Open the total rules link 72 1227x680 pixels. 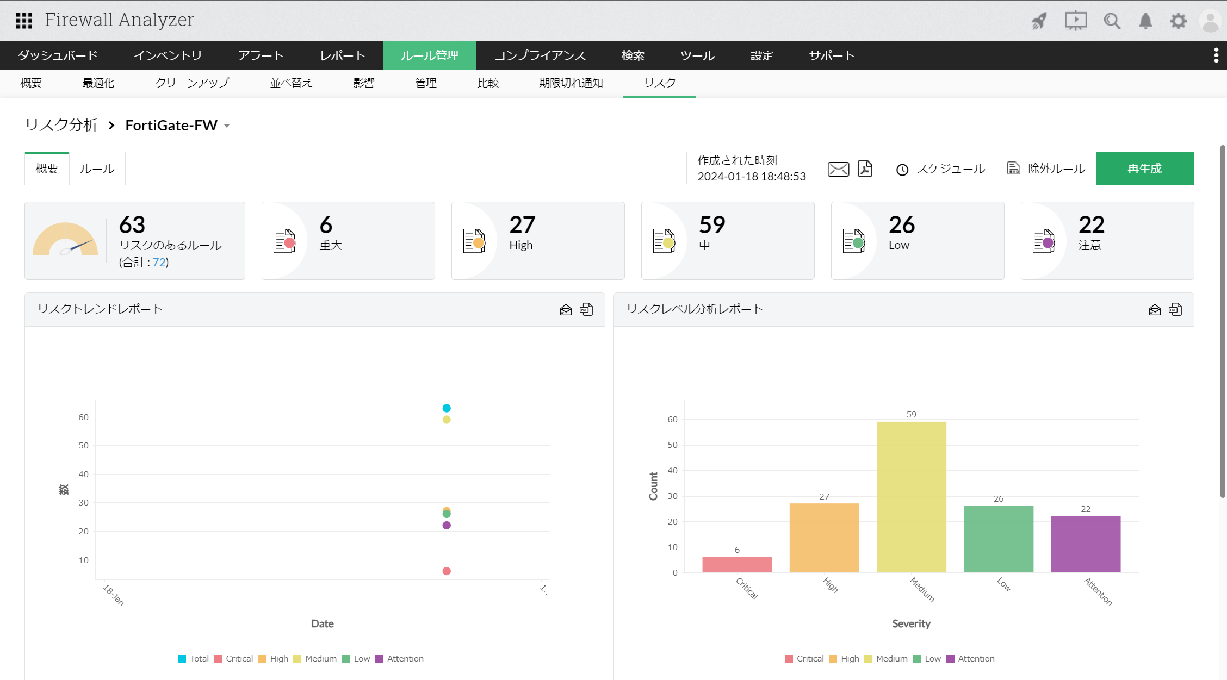(x=159, y=263)
